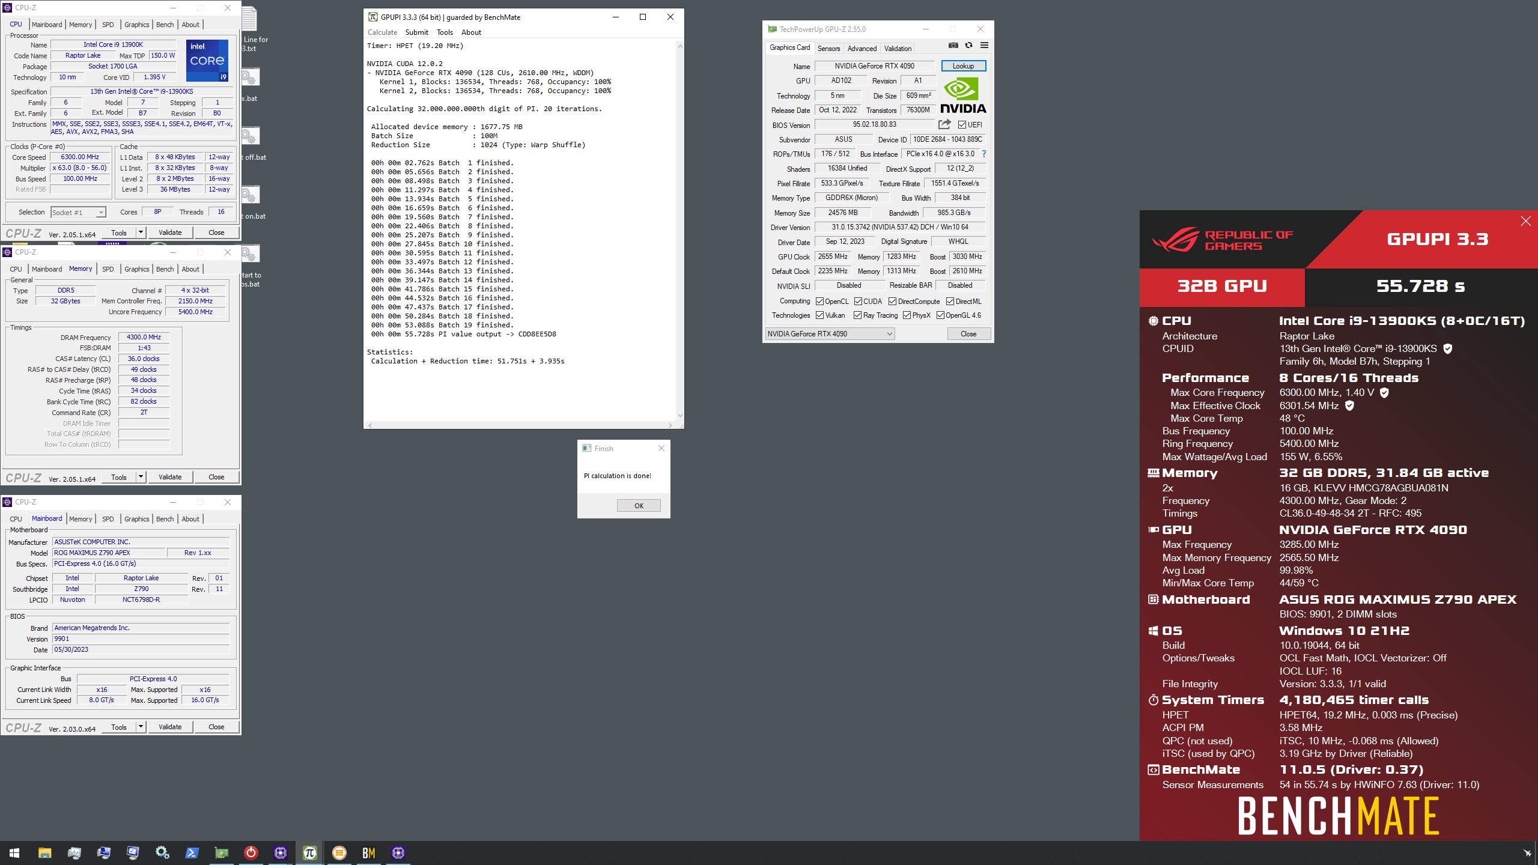This screenshot has height=865, width=1538.
Task: Open the Windows Start menu
Action: pos(14,853)
